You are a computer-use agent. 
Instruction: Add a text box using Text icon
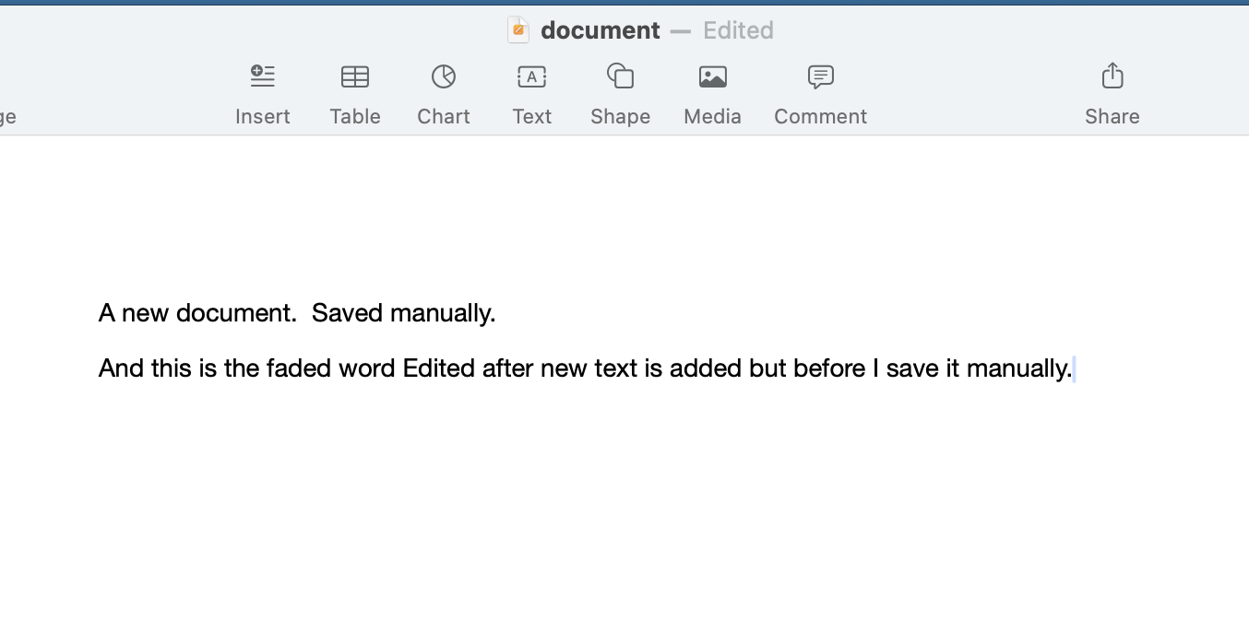pyautogui.click(x=532, y=76)
